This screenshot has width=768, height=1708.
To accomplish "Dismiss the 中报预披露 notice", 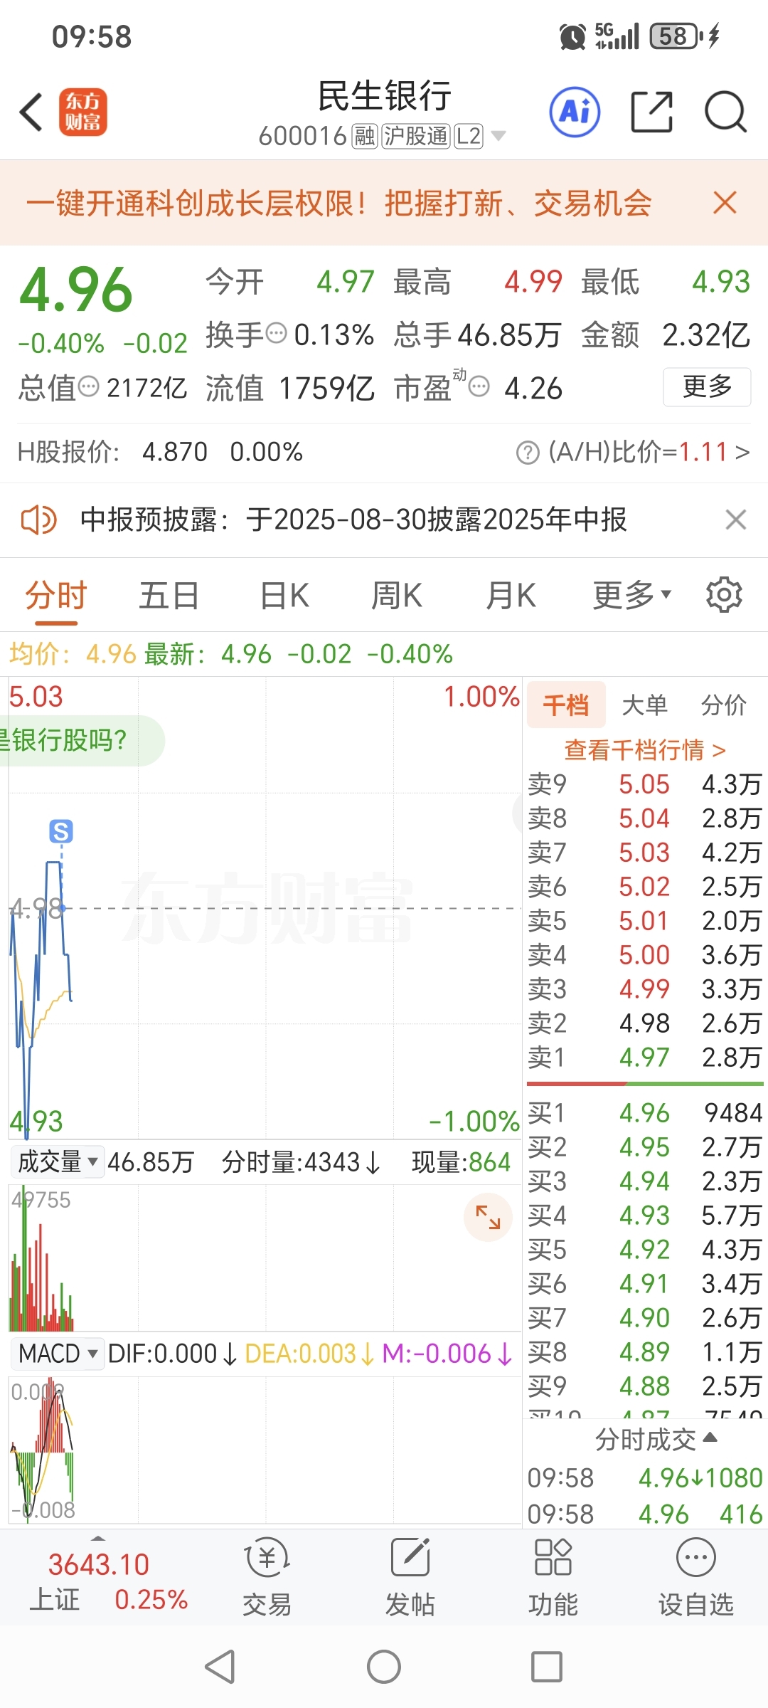I will point(736,520).
